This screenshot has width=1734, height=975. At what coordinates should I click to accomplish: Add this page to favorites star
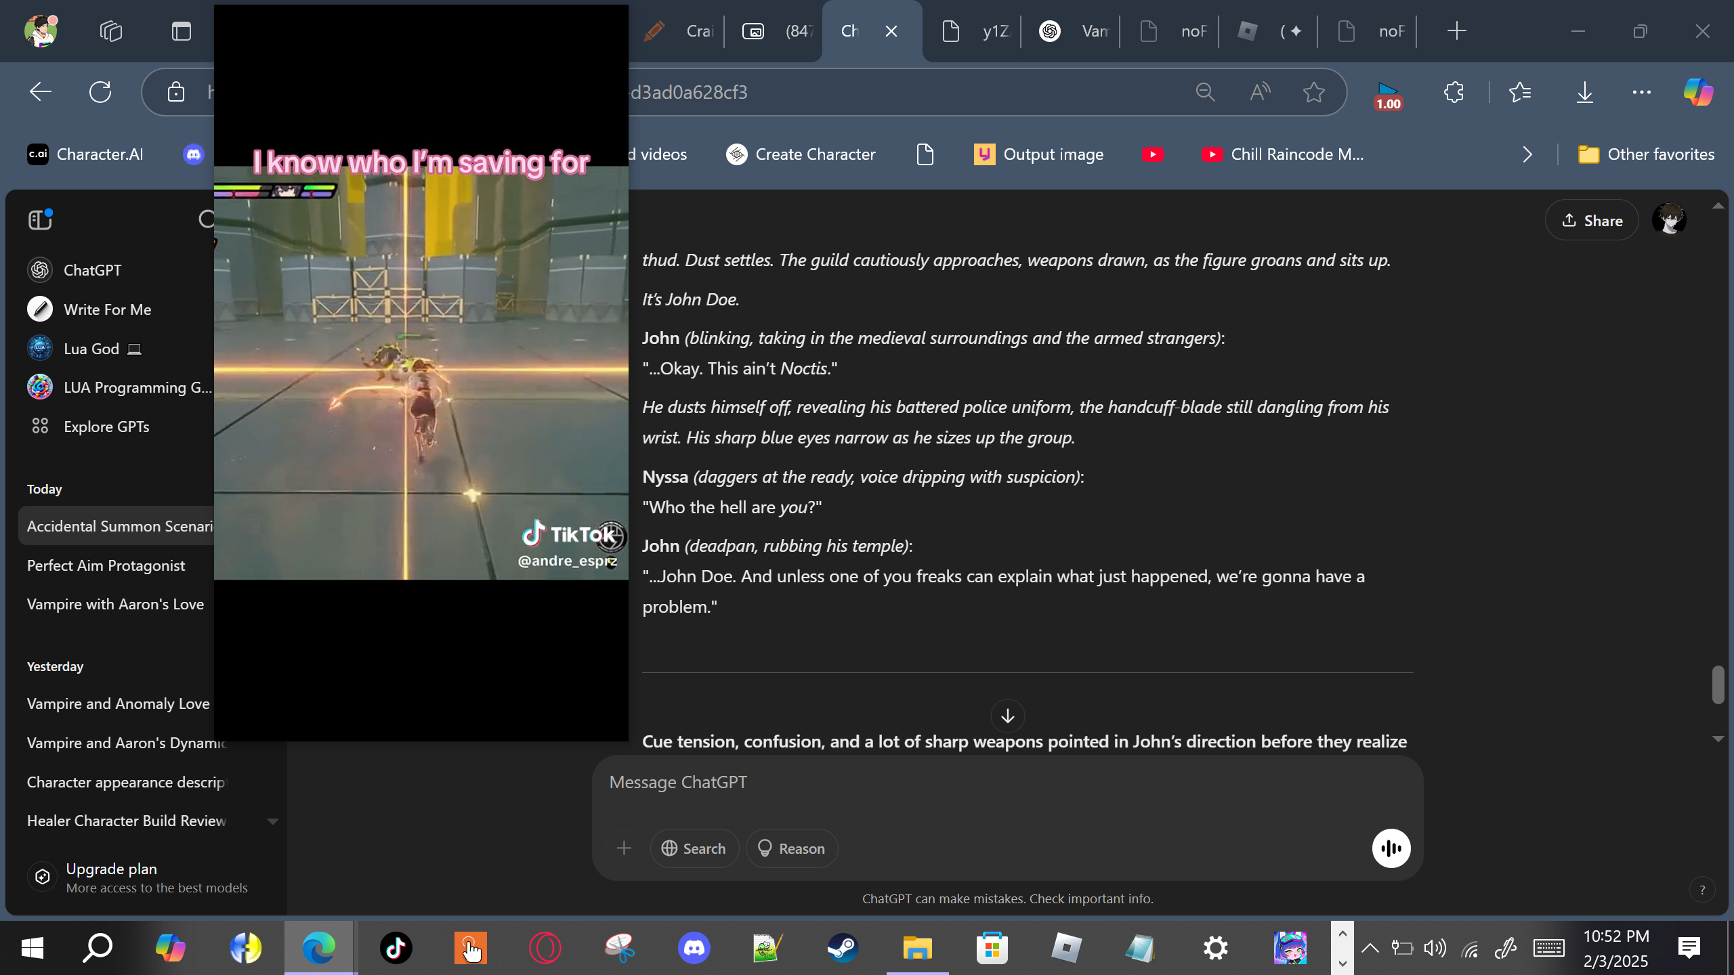[x=1314, y=92]
